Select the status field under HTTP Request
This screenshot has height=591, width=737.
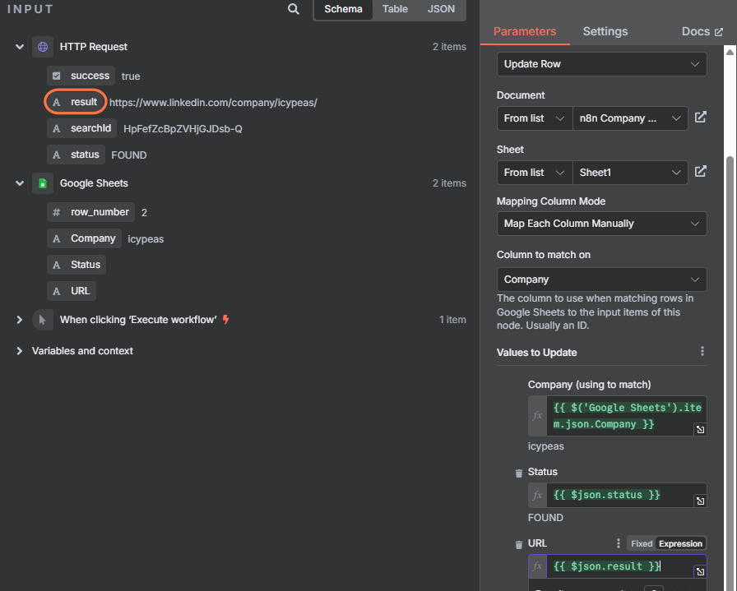pyautogui.click(x=76, y=155)
